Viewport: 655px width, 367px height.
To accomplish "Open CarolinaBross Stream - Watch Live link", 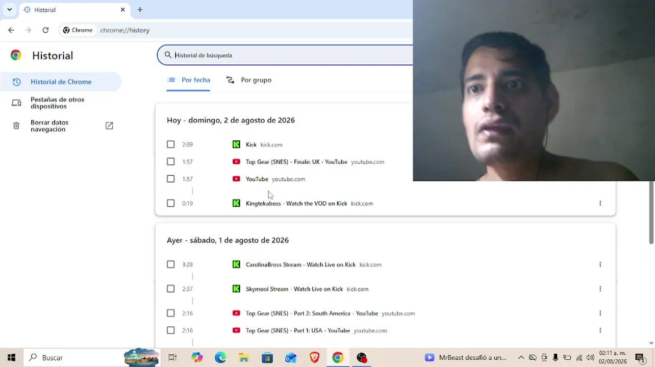I will [300, 265].
